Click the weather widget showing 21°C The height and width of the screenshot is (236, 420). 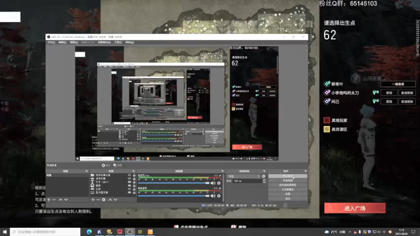pyautogui.click(x=334, y=232)
